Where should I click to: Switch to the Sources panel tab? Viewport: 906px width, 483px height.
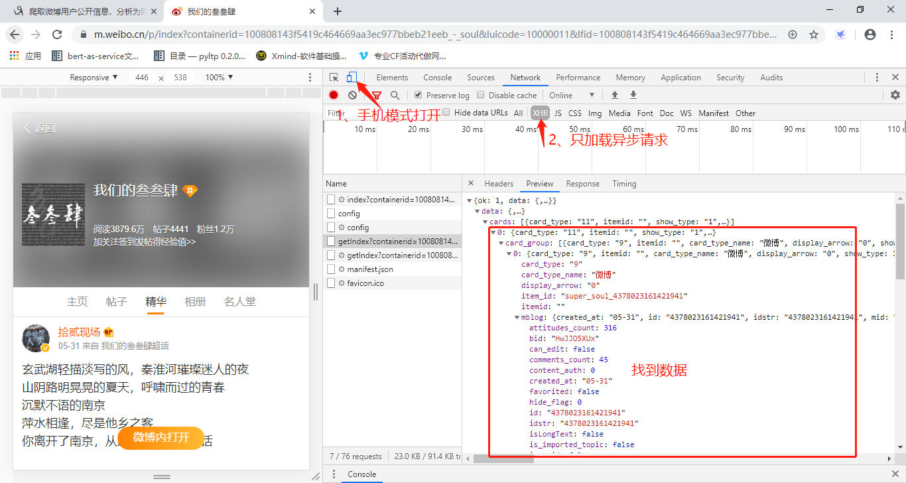(481, 78)
